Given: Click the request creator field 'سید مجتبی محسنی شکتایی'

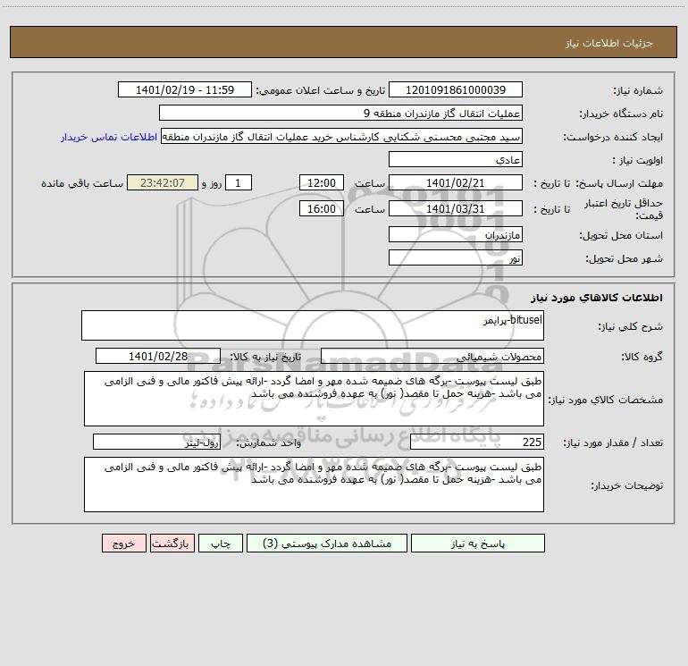Looking at the screenshot, I should (x=342, y=136).
